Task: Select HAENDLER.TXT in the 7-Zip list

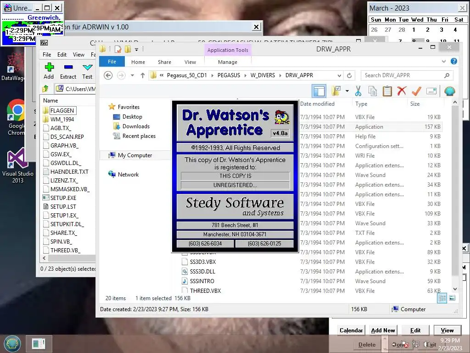Action: tap(69, 172)
